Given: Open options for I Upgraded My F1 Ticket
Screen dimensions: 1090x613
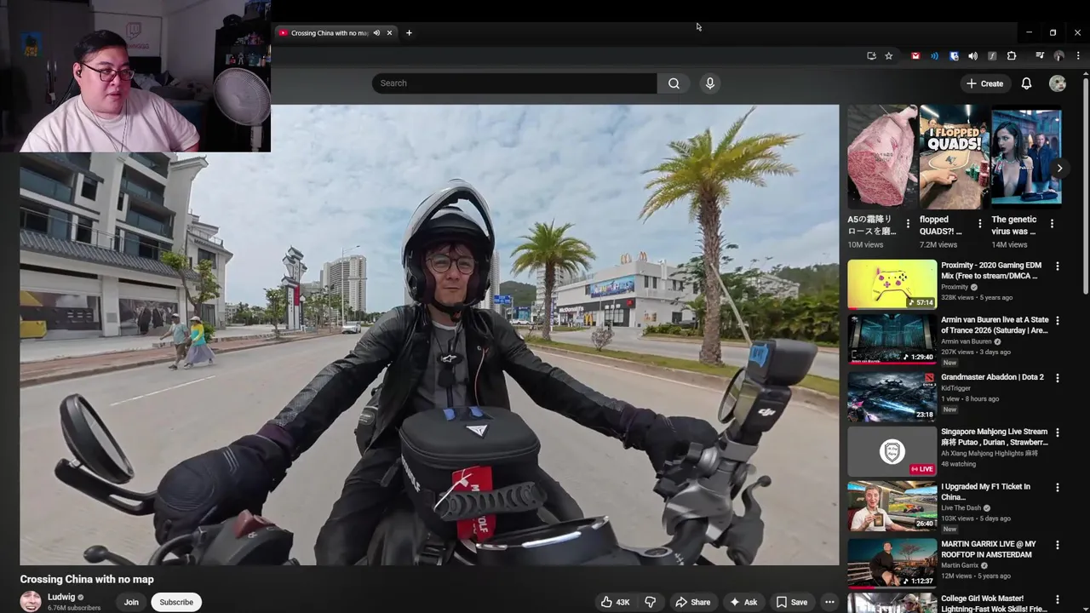Looking at the screenshot, I should (1058, 488).
